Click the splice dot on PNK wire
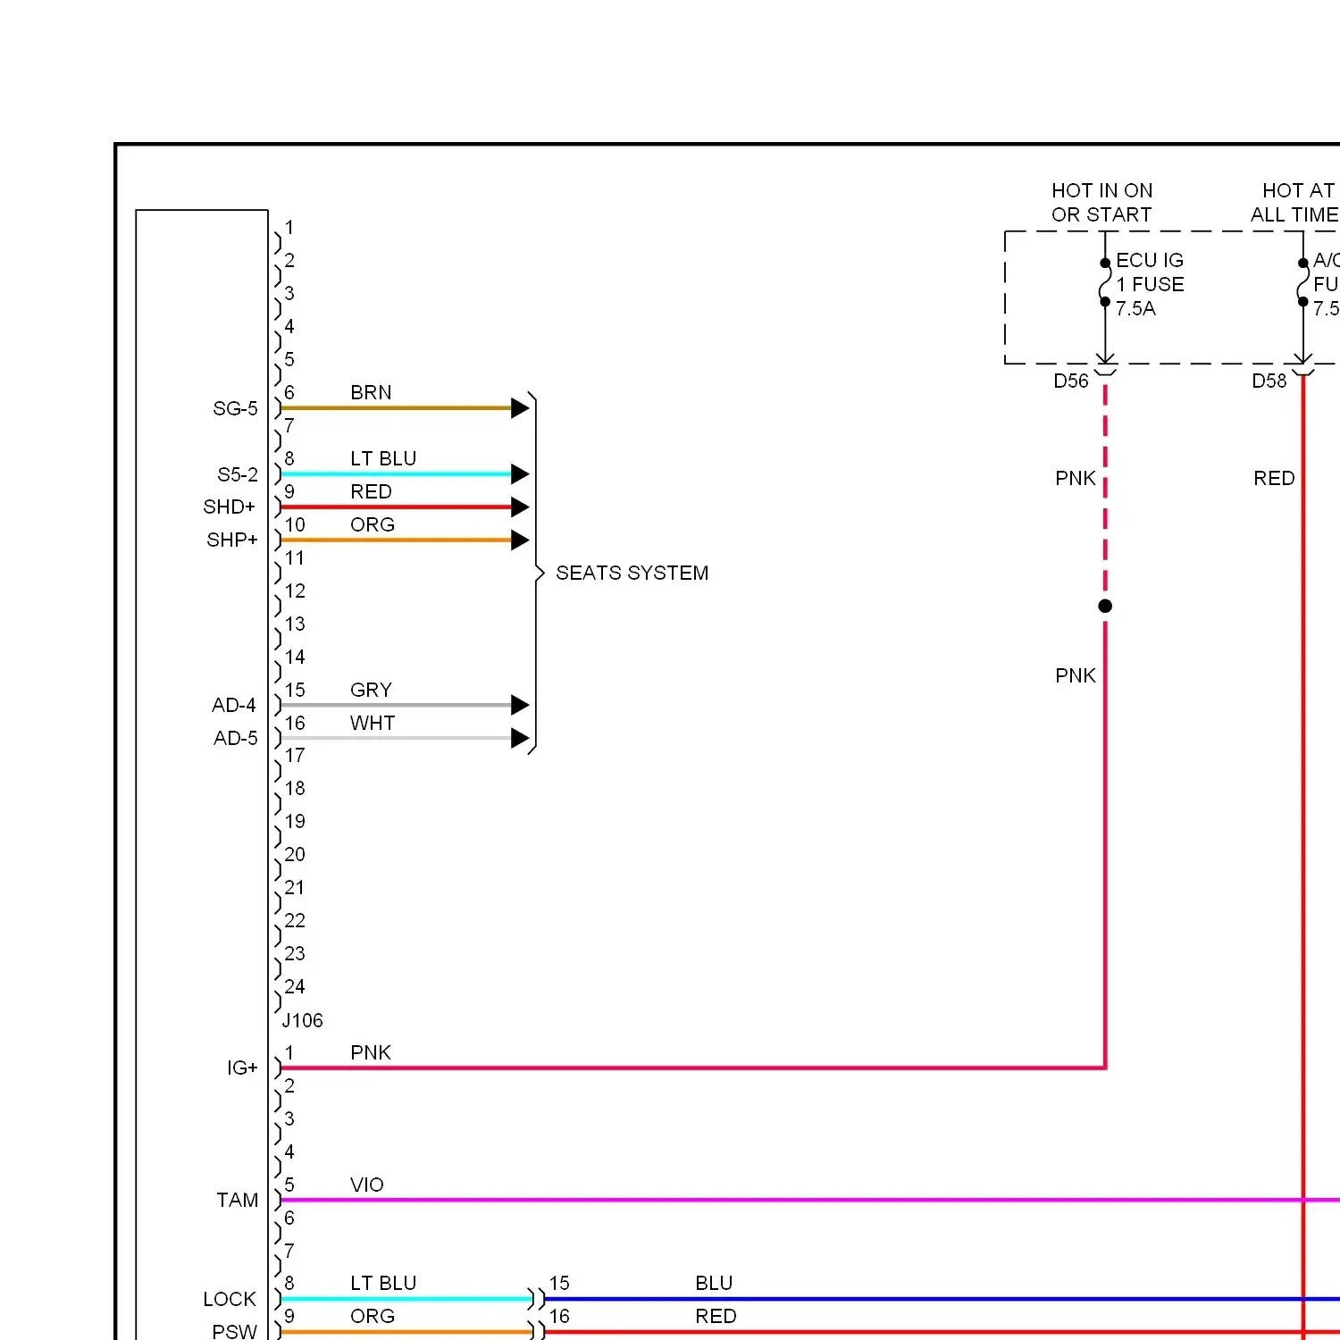1340x1340 pixels. pyautogui.click(x=1105, y=606)
